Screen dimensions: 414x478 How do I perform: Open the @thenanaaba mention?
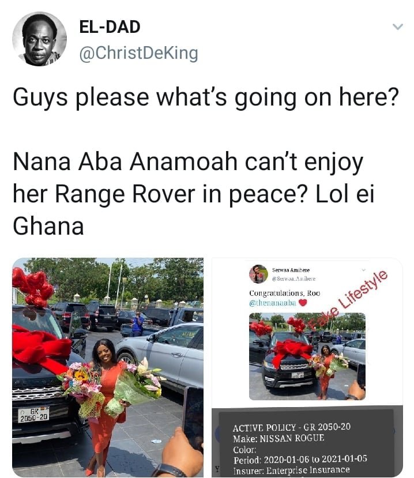pos(273,303)
